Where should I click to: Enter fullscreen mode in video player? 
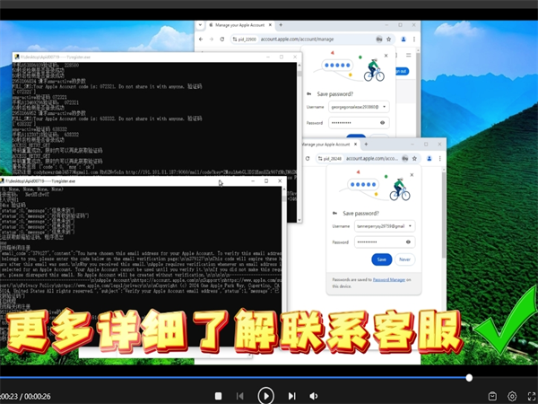point(532,396)
